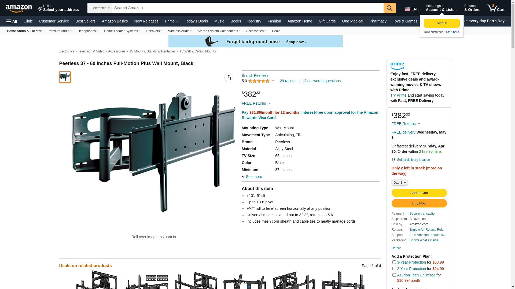Open the shopping cart icon

[x=495, y=8]
